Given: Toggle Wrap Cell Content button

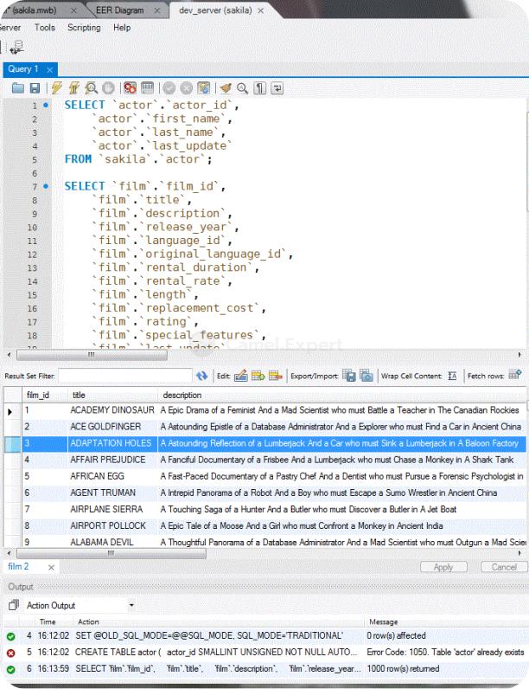Looking at the screenshot, I should coord(451,377).
